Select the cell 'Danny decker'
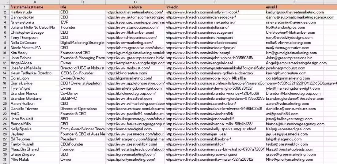The image size is (337, 164). point(35,17)
